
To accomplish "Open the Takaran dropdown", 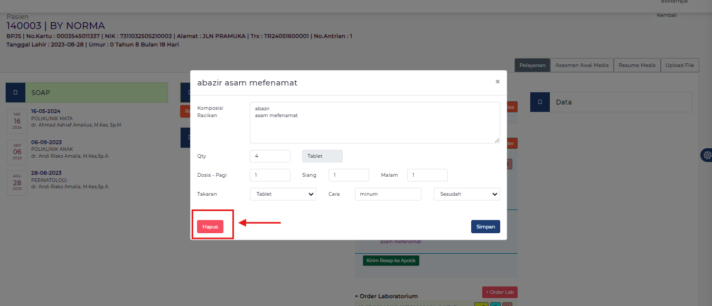I will pos(283,194).
